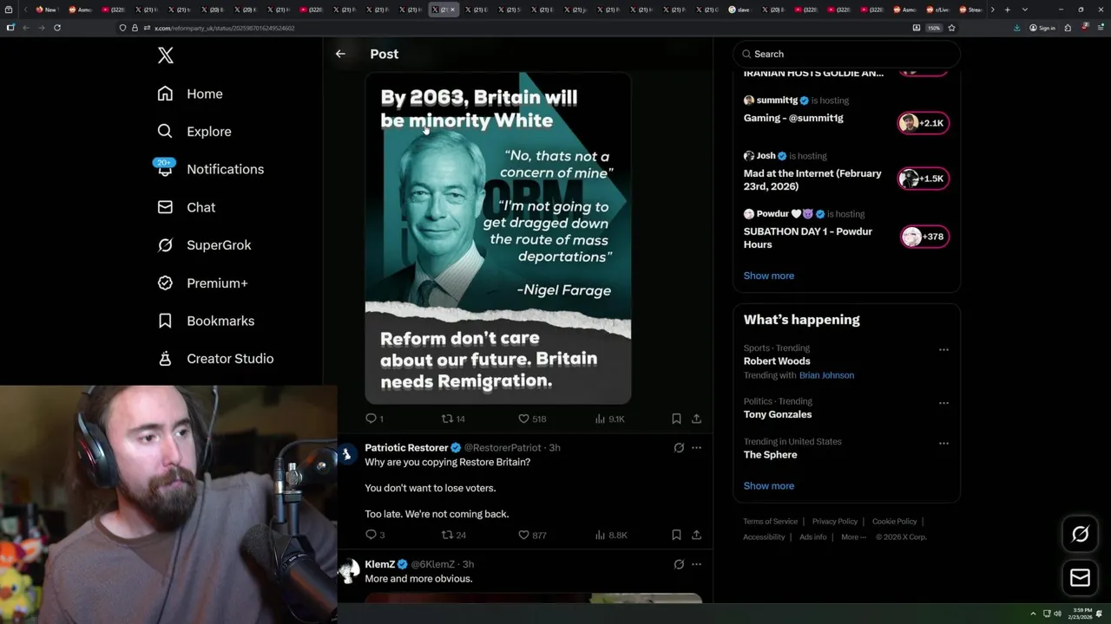Screen dimensions: 1111x624
Task: Open the floating Grok button
Action: pyautogui.click(x=1080, y=535)
